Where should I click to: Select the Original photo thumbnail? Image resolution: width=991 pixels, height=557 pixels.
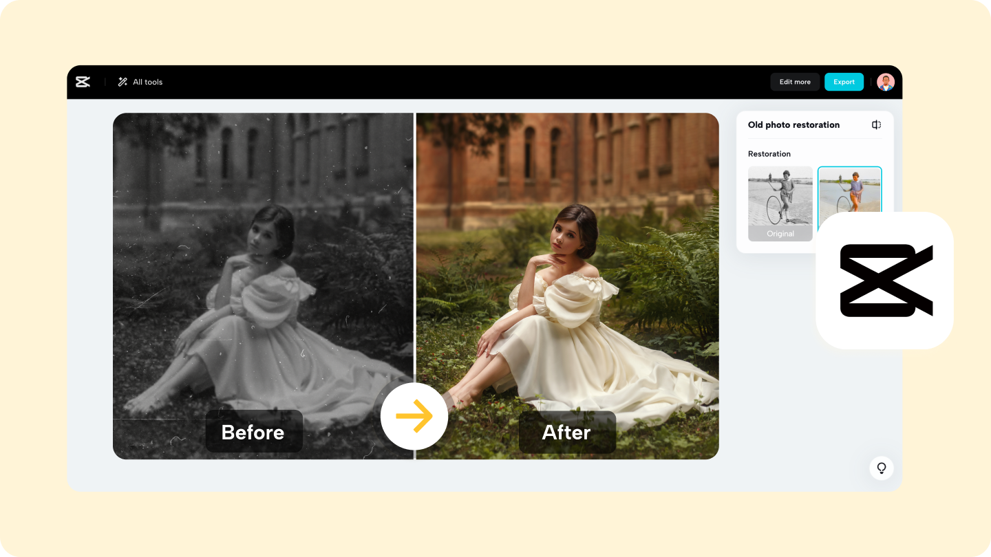click(780, 204)
